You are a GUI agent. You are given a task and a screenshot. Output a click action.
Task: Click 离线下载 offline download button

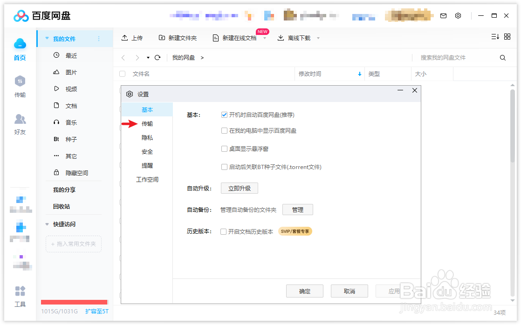[294, 38]
